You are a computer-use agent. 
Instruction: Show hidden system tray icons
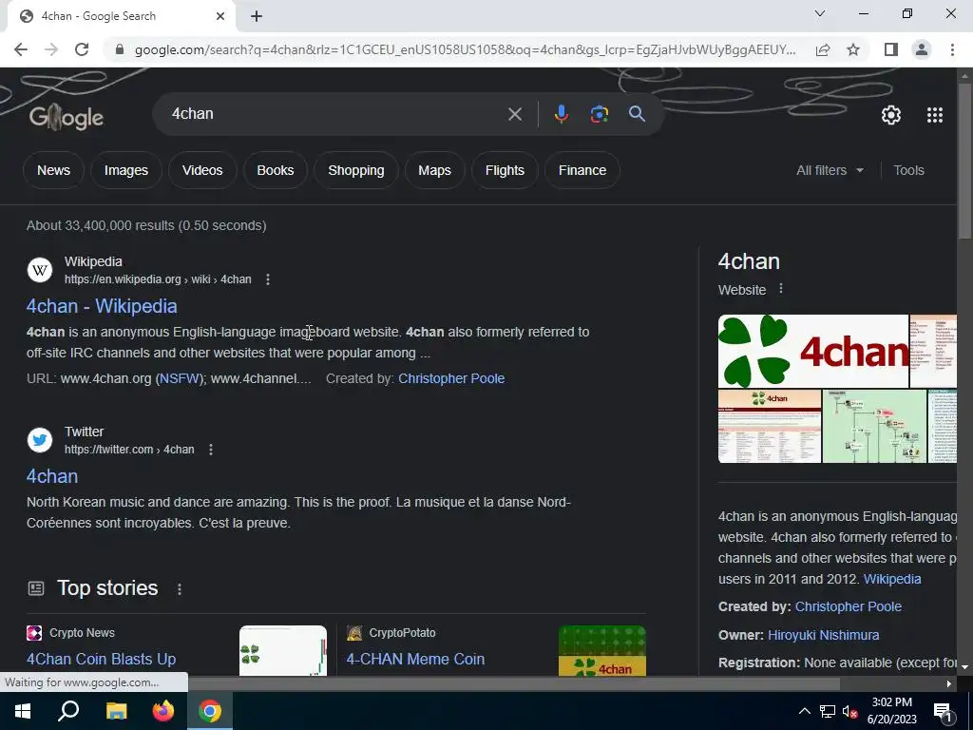804,711
